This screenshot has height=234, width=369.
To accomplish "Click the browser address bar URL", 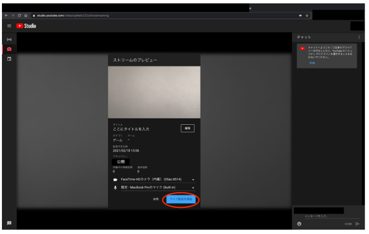I will click(72, 15).
